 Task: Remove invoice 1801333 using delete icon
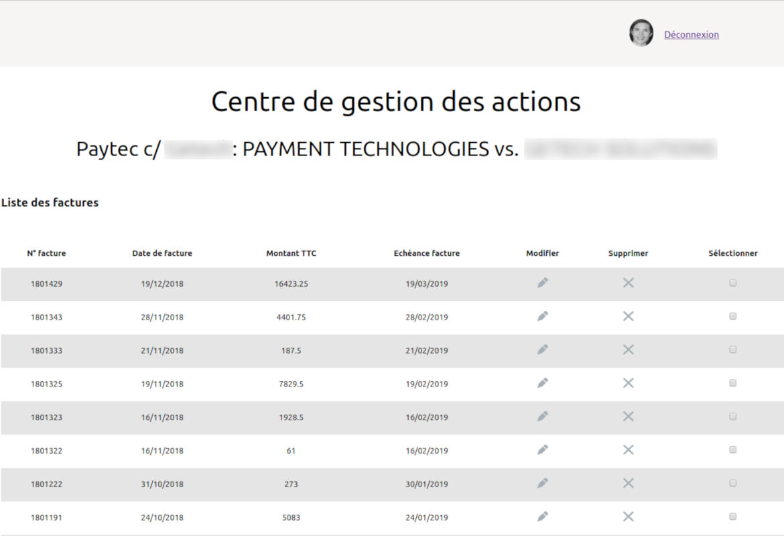point(628,350)
